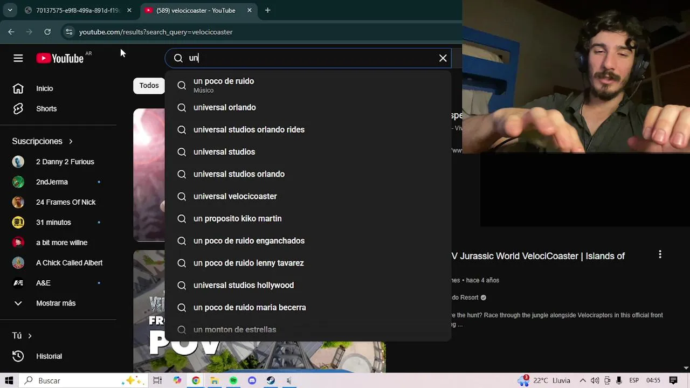This screenshot has width=690, height=388.
Task: Expand Suscripciones section arrow
Action: pos(71,141)
